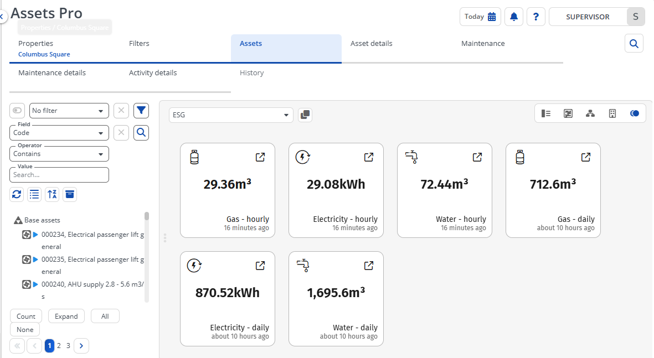Open the Water - daily card external link
Screen dimensions: 654x358
(369, 266)
